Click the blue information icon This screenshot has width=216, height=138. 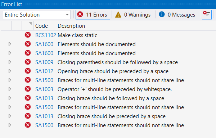(x=162, y=14)
